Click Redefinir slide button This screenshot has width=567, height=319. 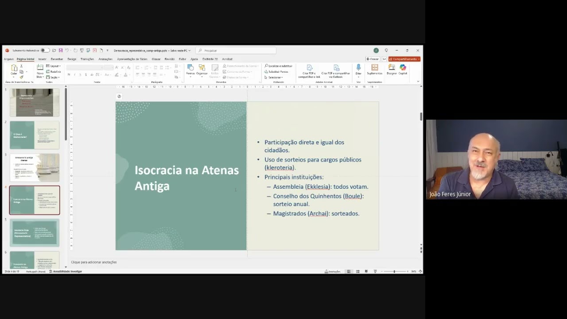54,71
